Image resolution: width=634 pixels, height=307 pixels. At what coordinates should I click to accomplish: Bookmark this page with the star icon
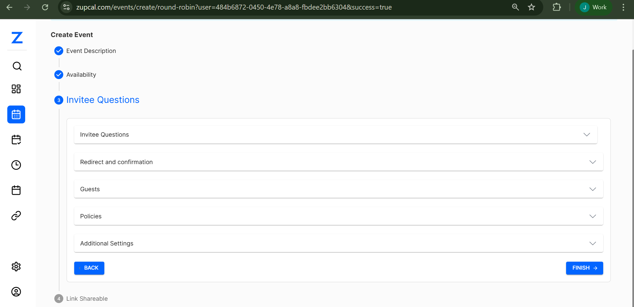[532, 7]
